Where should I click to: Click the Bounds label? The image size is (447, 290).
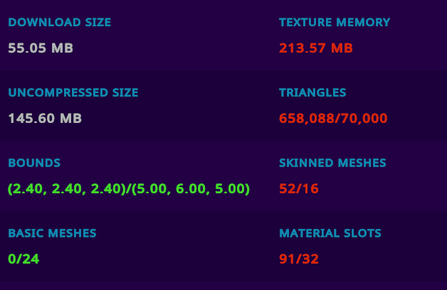tap(34, 163)
